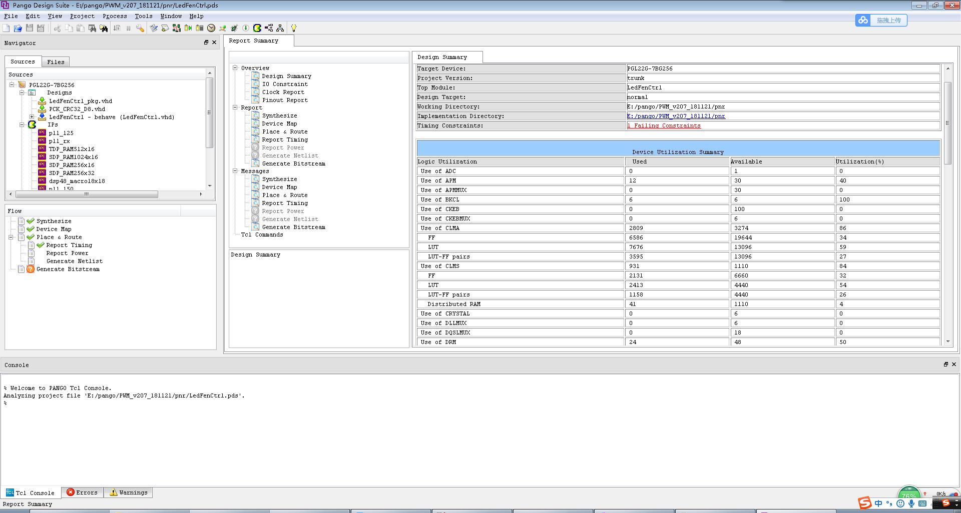Float the Navigator panel
The width and height of the screenshot is (961, 513).
point(206,42)
